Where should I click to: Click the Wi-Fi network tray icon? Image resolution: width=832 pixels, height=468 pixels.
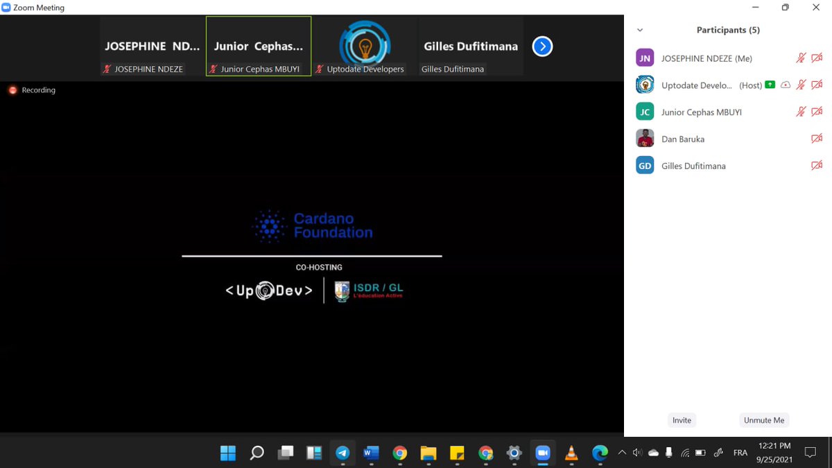pos(685,453)
